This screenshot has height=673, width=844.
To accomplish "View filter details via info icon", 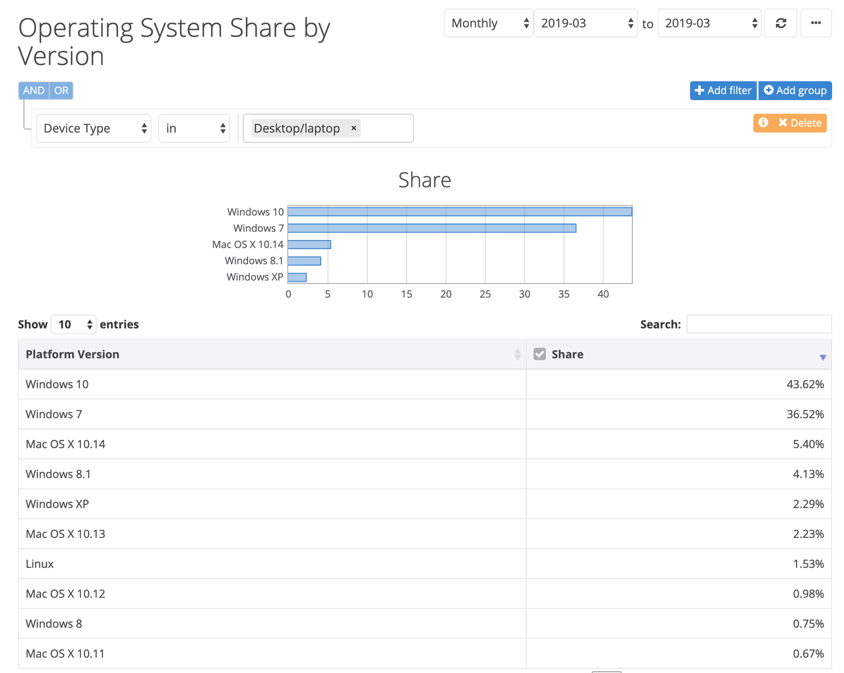I will (764, 123).
